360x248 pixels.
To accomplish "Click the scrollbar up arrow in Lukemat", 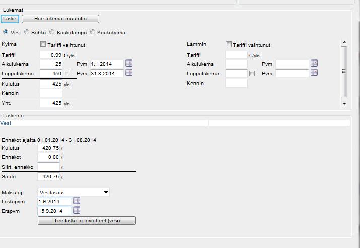I will 344,42.
